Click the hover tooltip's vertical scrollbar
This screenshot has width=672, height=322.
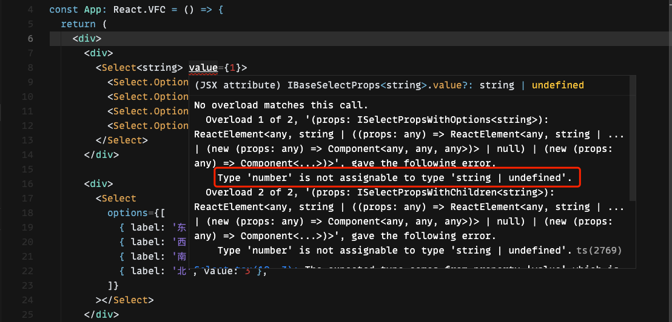tap(632, 138)
